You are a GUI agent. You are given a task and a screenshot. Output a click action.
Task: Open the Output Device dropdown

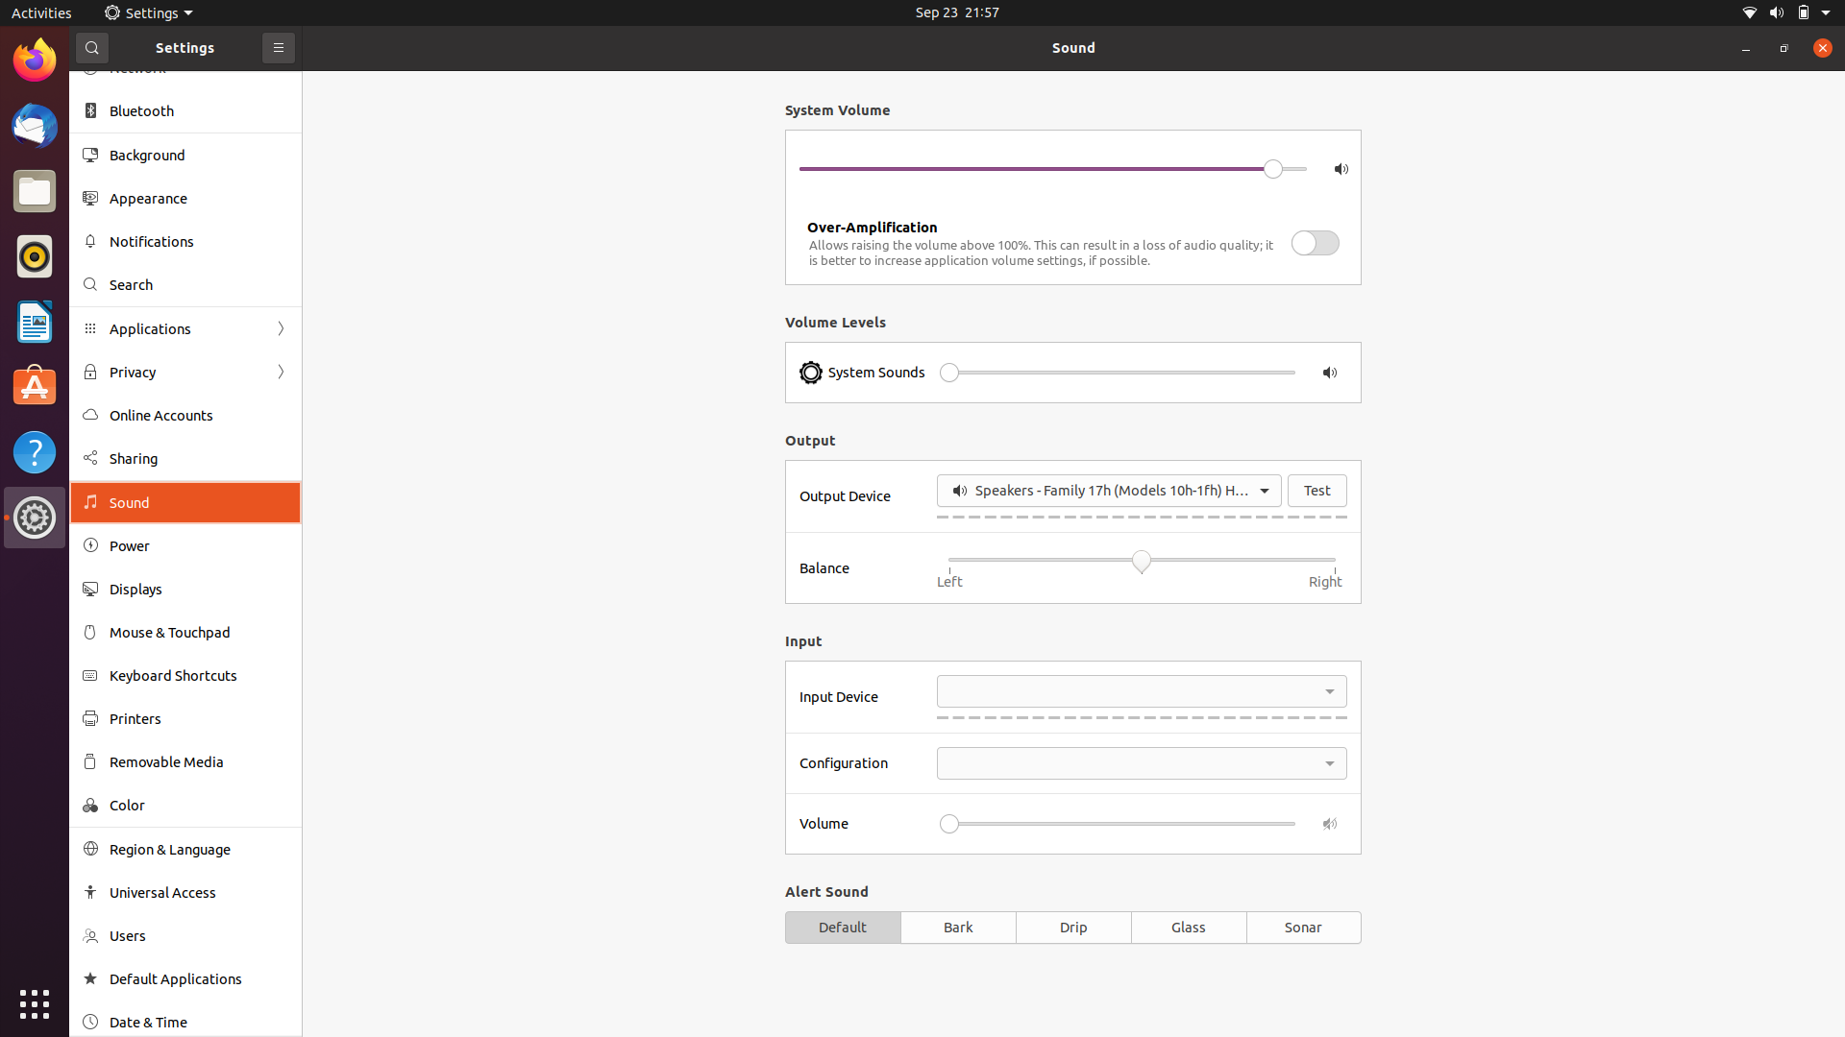(x=1109, y=491)
